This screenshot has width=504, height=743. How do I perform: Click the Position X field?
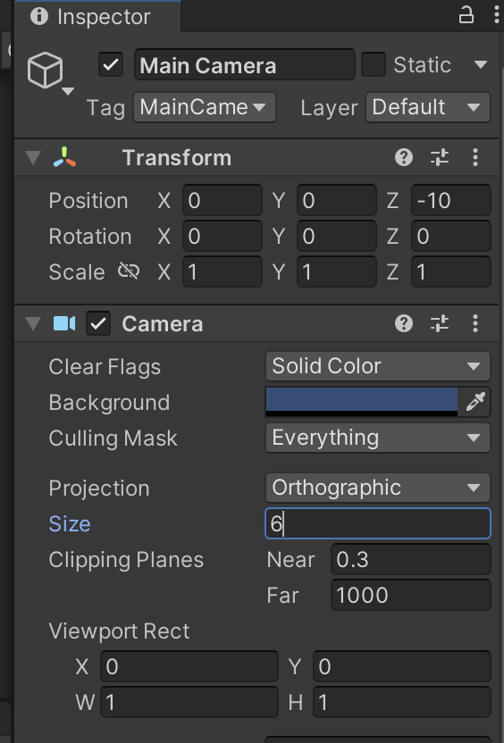point(223,200)
